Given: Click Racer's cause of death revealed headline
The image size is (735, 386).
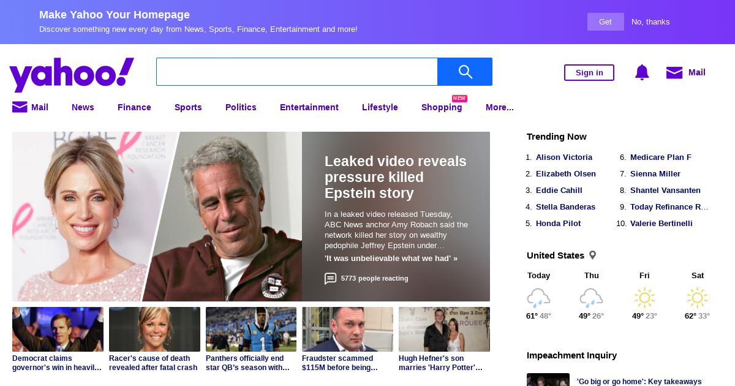Looking at the screenshot, I should tap(153, 363).
